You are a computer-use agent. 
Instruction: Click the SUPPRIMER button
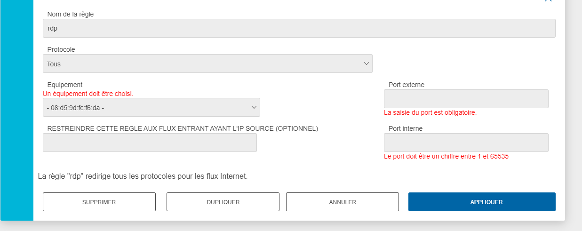[x=99, y=202]
